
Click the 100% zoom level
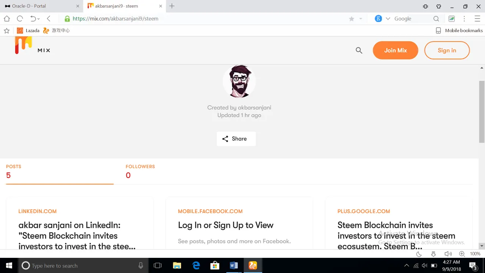click(475, 254)
